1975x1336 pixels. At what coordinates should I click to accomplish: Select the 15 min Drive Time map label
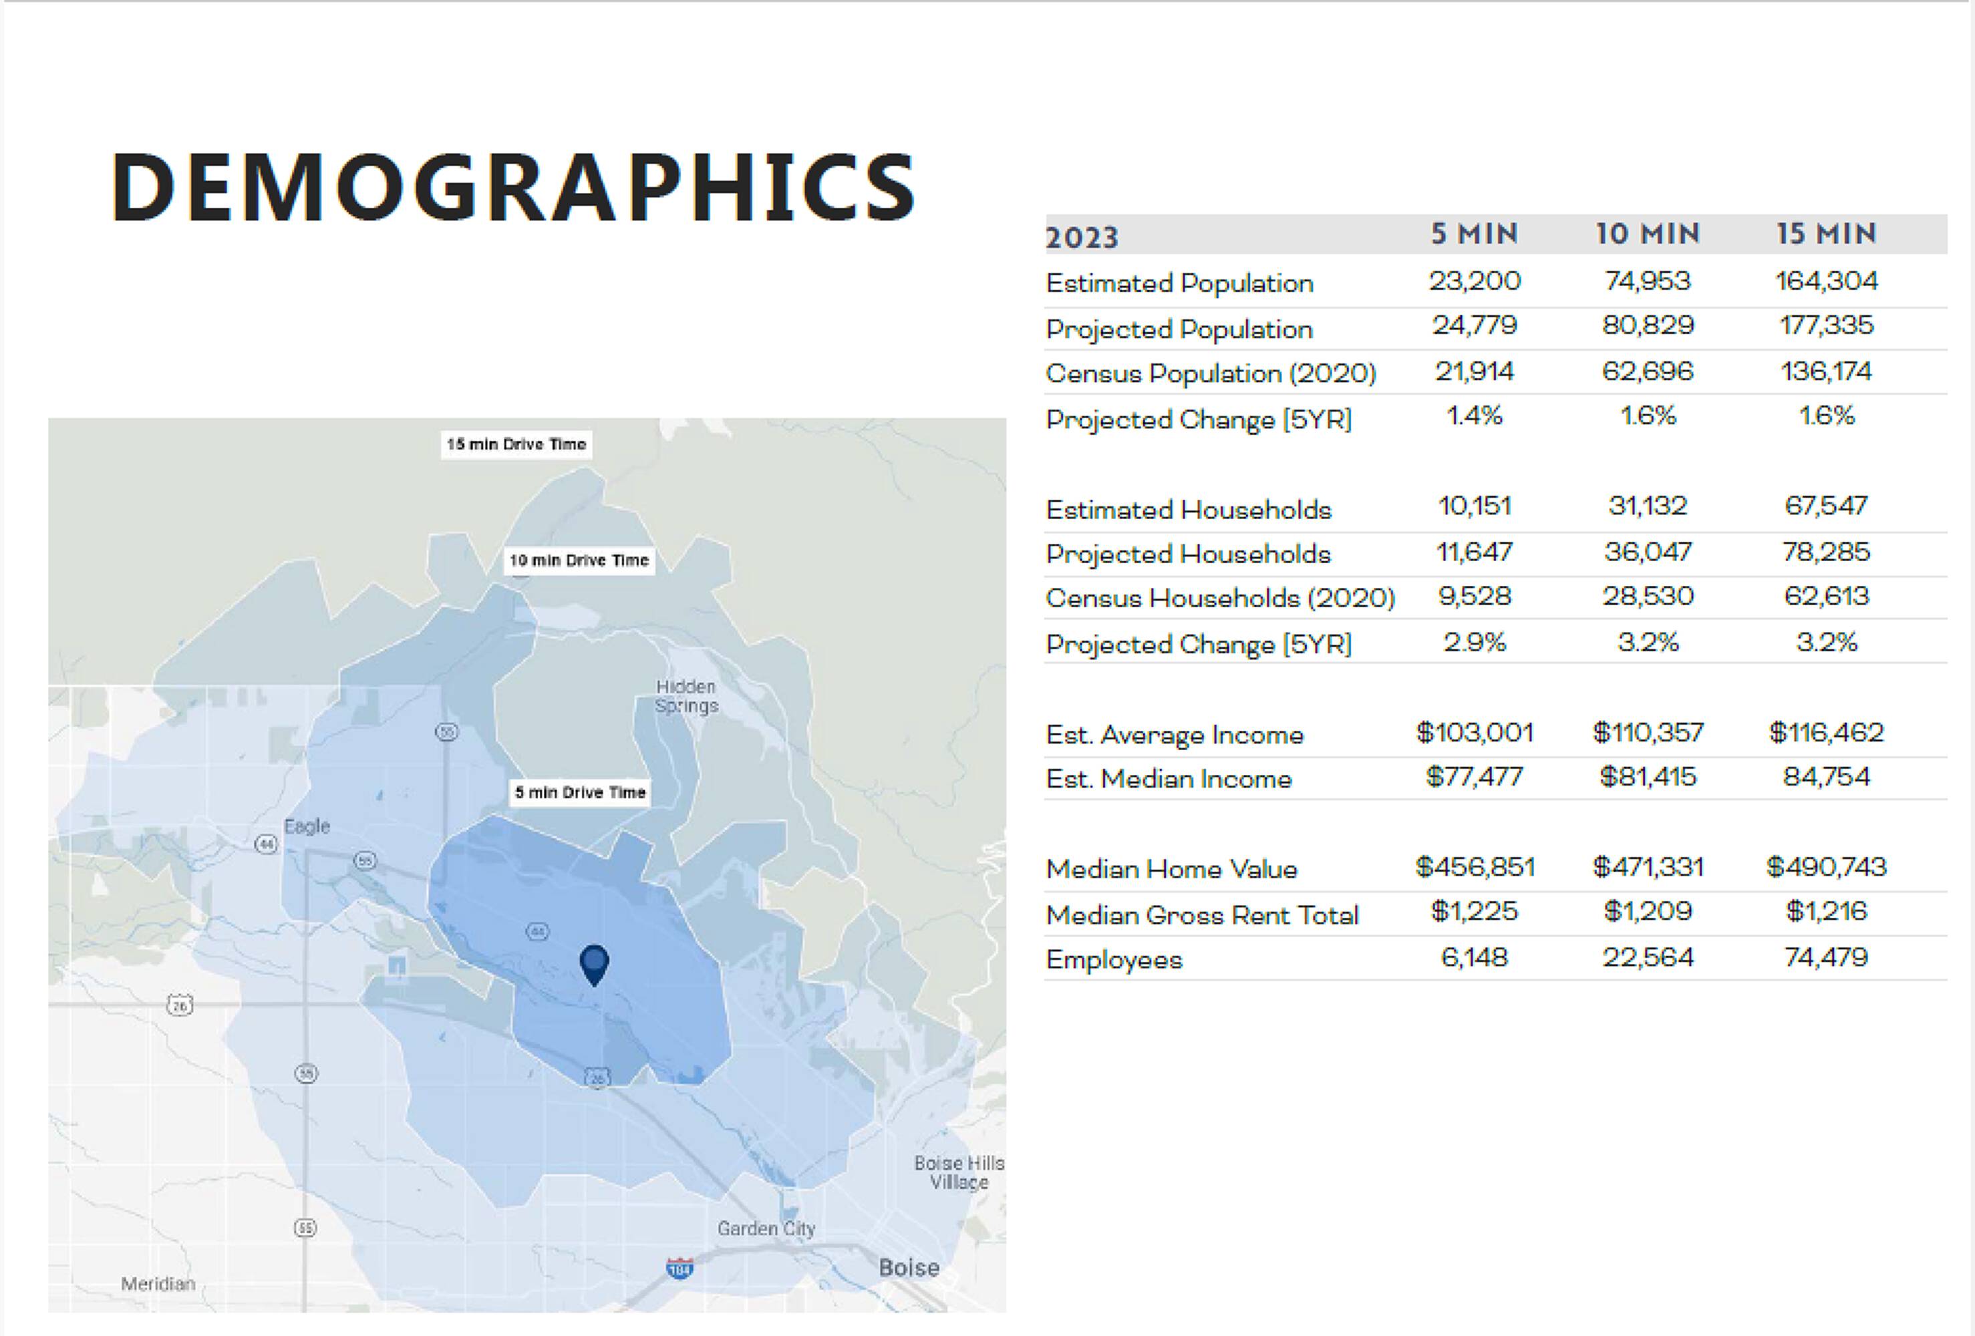516,444
